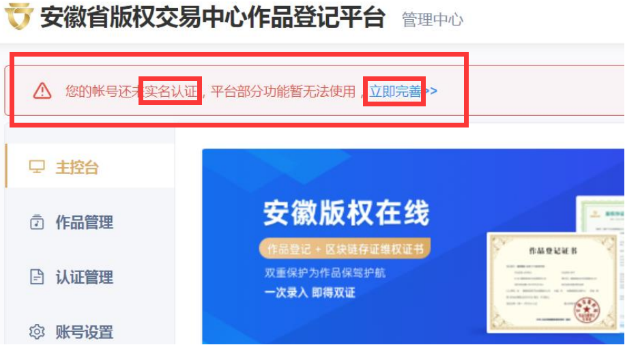
Task: Click the red warning triangle icon
Action: pos(42,91)
